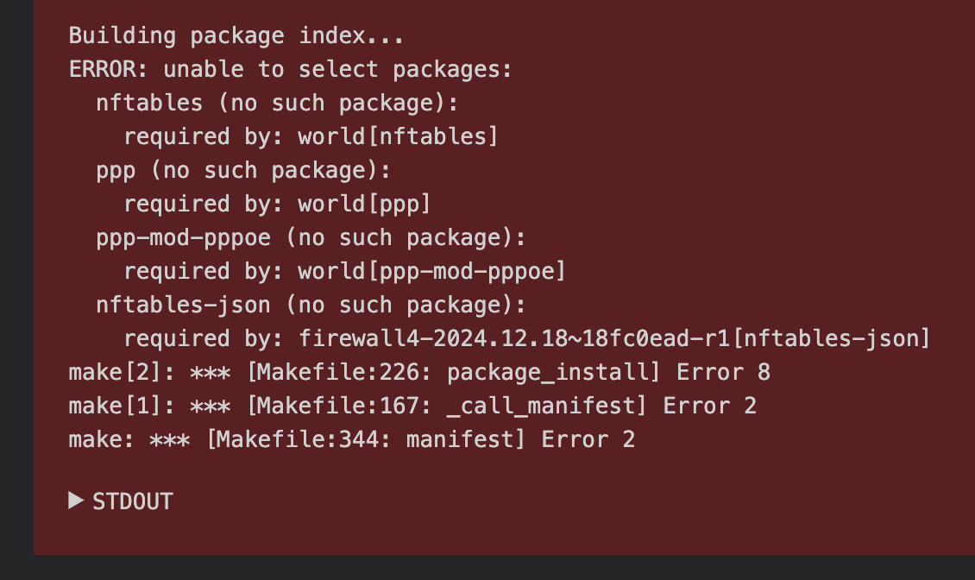Click the STDOUT label text
975x580 pixels.
tap(133, 501)
